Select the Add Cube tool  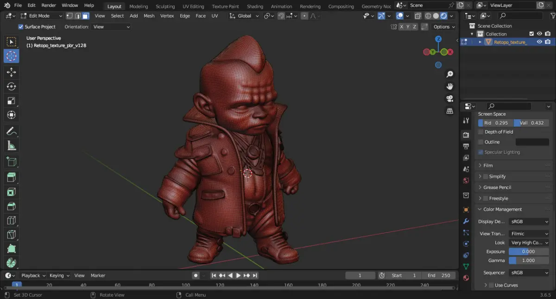click(x=11, y=162)
